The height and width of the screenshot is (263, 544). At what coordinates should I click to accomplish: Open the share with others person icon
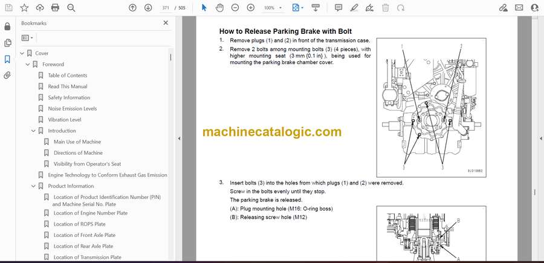click(535, 8)
